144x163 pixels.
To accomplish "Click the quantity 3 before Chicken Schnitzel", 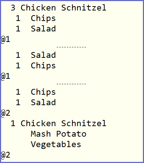I will click(13, 8).
